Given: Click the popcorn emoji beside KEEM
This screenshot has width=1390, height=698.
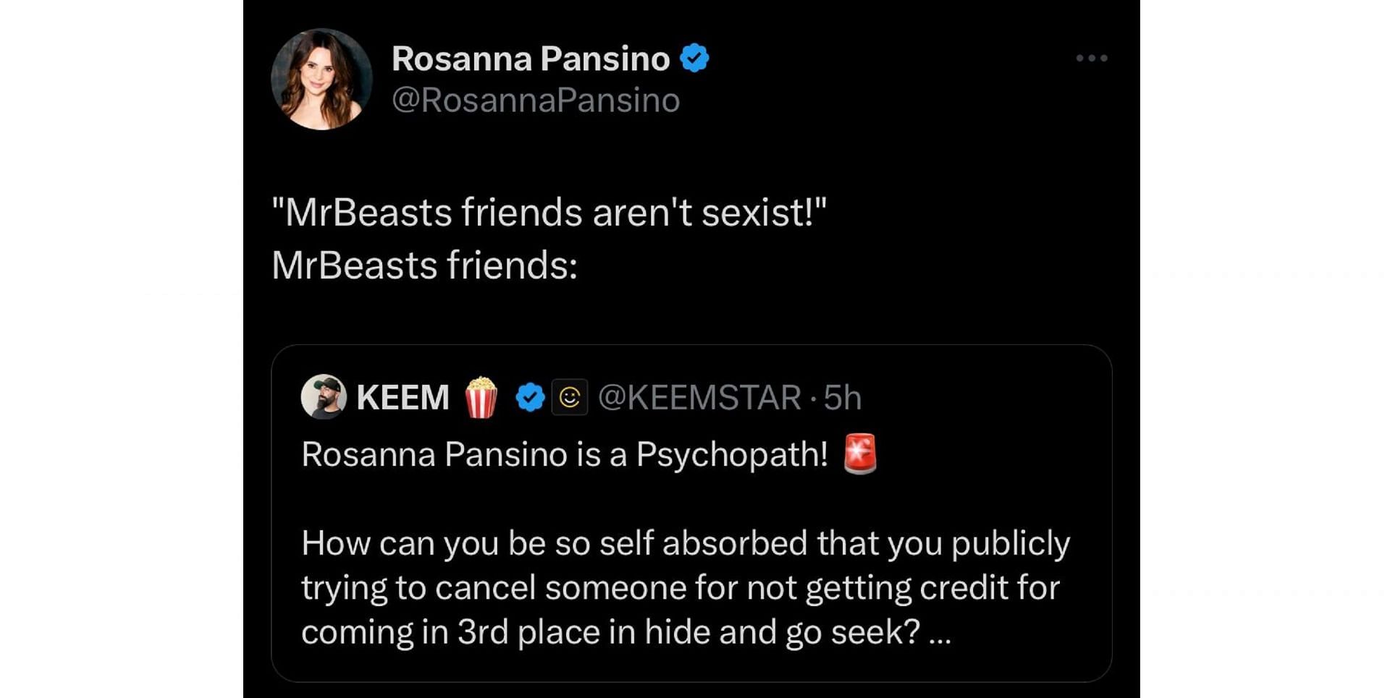Looking at the screenshot, I should click(481, 397).
